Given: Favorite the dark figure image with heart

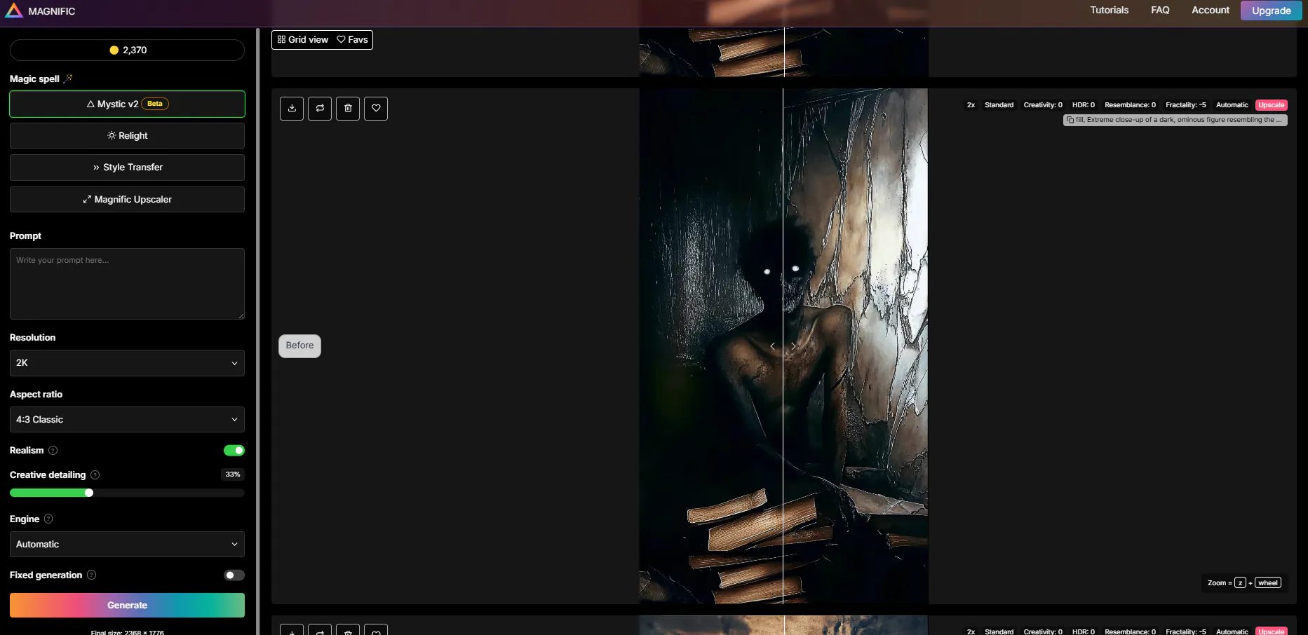Looking at the screenshot, I should click(x=376, y=109).
